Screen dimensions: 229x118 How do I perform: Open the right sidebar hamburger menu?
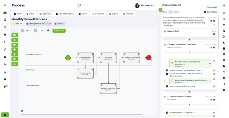click(224, 6)
